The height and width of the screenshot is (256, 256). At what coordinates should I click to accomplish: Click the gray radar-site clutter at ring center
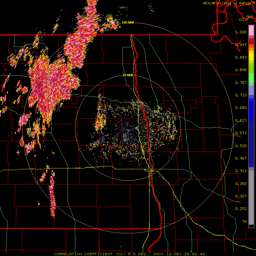coord(127,136)
